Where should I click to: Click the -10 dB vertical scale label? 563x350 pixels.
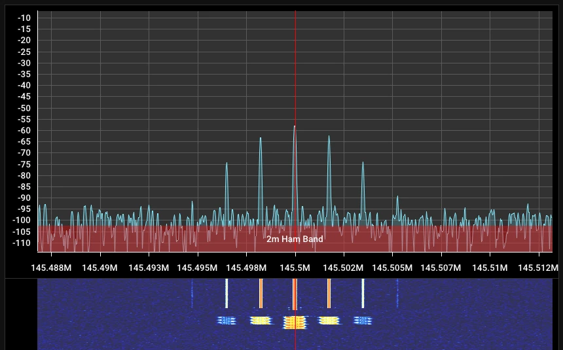click(24, 18)
